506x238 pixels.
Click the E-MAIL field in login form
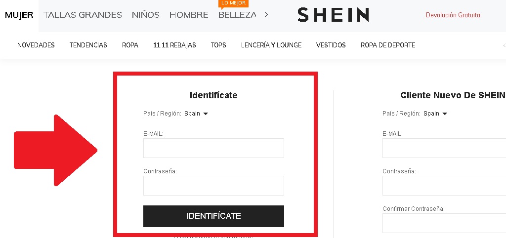[213, 148]
